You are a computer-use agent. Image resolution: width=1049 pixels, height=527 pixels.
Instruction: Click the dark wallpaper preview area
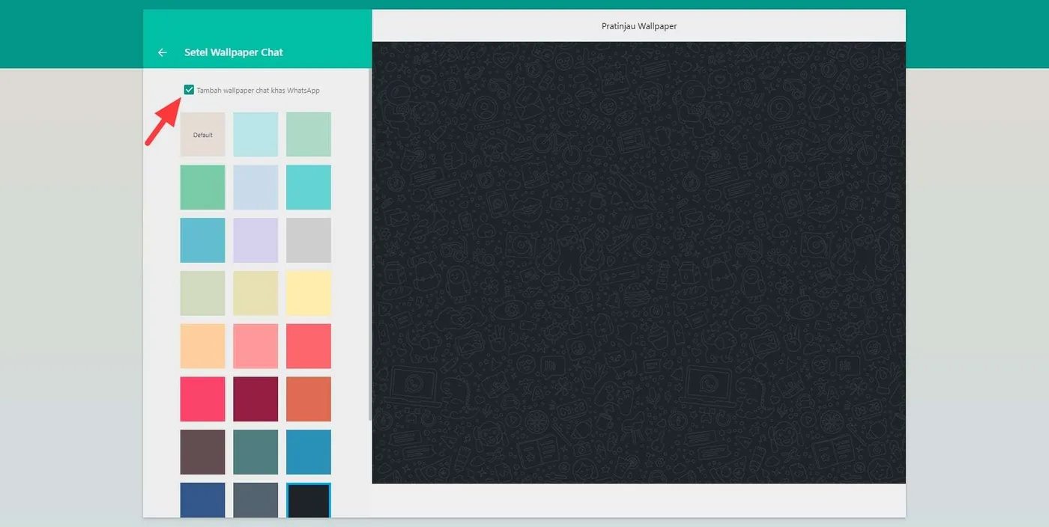click(x=638, y=262)
